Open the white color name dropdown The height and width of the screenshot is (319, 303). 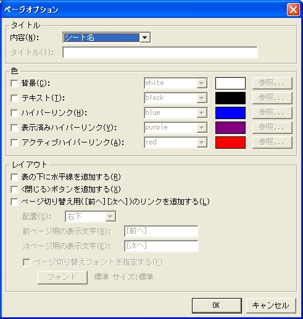pyautogui.click(x=176, y=83)
